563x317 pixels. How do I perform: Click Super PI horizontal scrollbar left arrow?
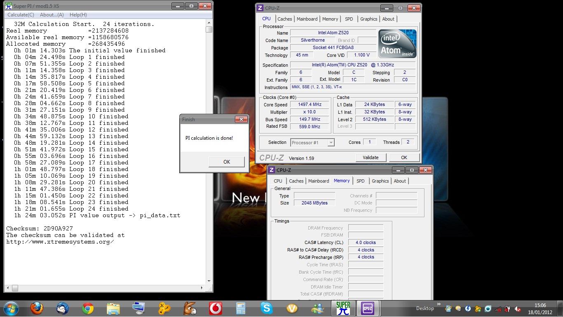8,288
